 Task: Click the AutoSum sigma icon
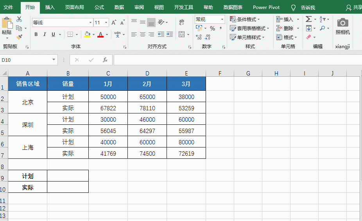[x=308, y=19]
